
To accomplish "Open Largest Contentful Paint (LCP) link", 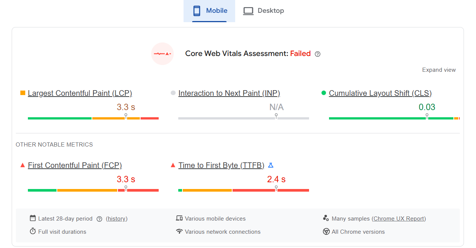I will click(80, 93).
